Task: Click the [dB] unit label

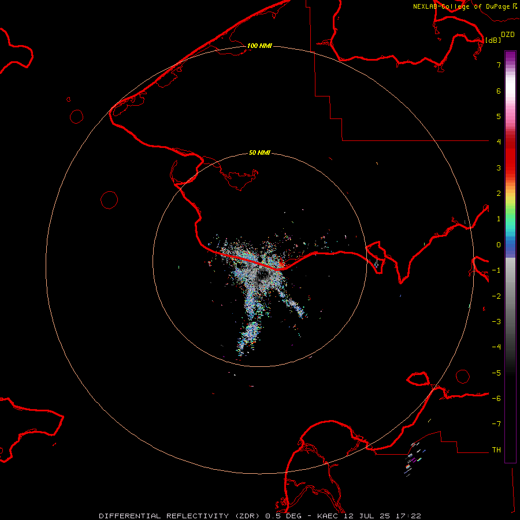Action: 493,40
